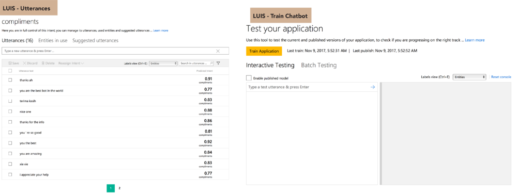This screenshot has width=517, height=194.
Task: Click the 0.92 score for 'you the best'
Action: (x=208, y=142)
